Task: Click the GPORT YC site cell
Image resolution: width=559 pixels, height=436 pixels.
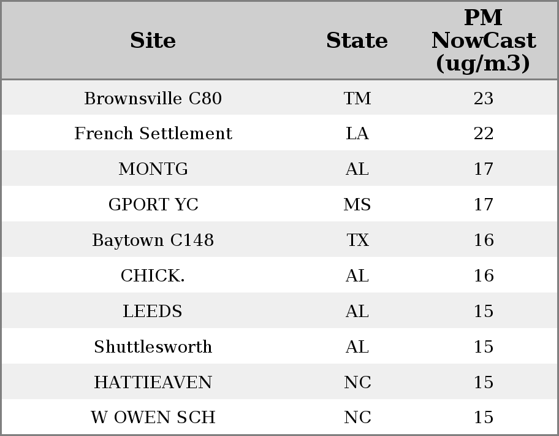Action: [153, 205]
